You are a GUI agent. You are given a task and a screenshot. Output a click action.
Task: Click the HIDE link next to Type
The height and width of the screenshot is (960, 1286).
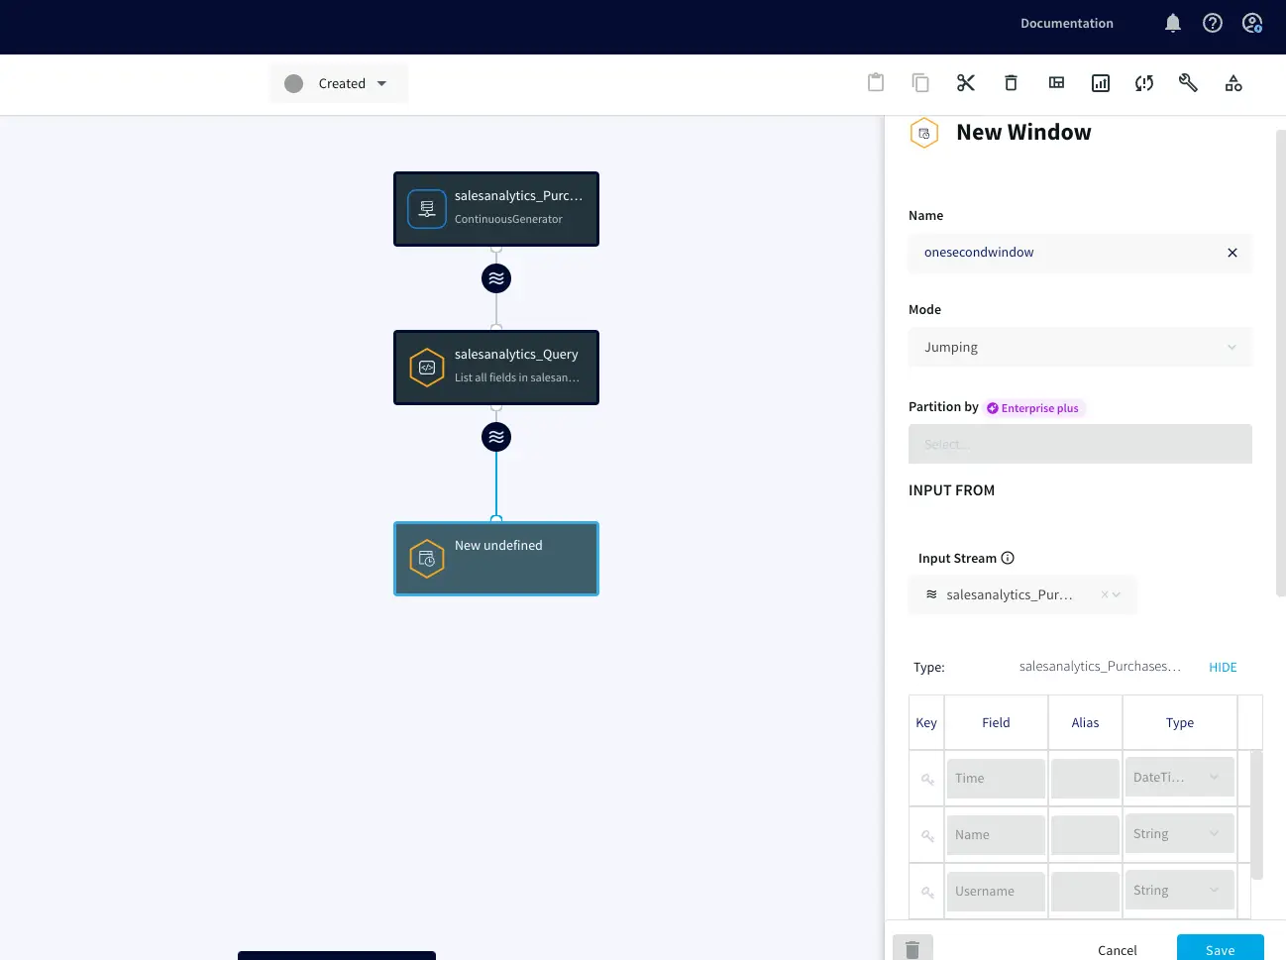tap(1223, 668)
